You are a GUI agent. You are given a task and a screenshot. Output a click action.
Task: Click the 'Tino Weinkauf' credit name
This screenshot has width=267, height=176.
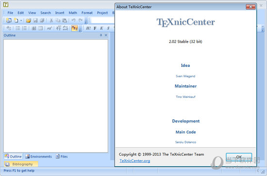point(185,97)
